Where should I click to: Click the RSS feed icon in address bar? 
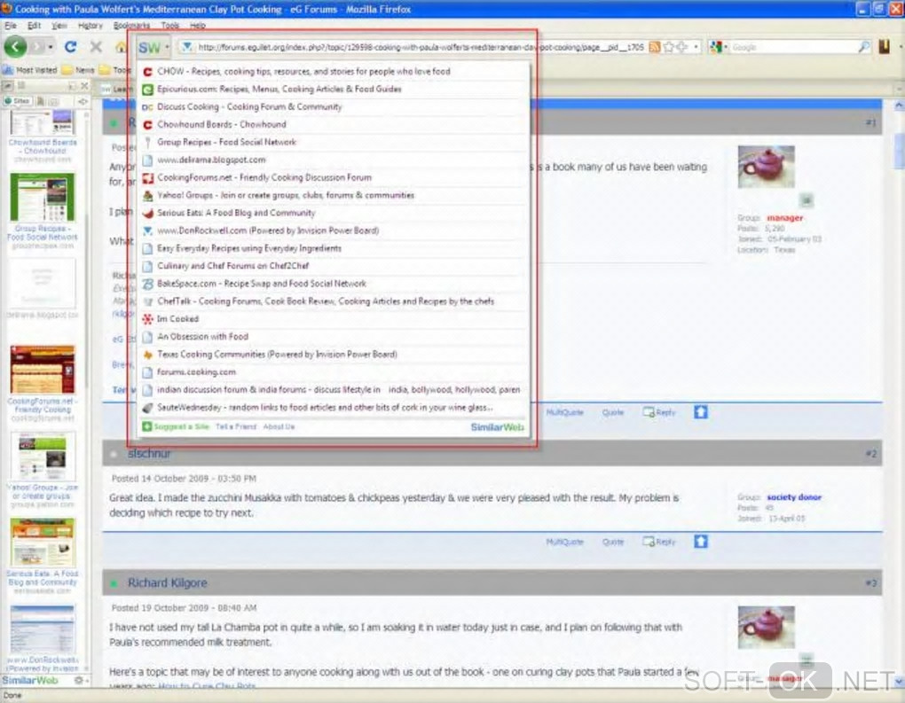(x=654, y=47)
